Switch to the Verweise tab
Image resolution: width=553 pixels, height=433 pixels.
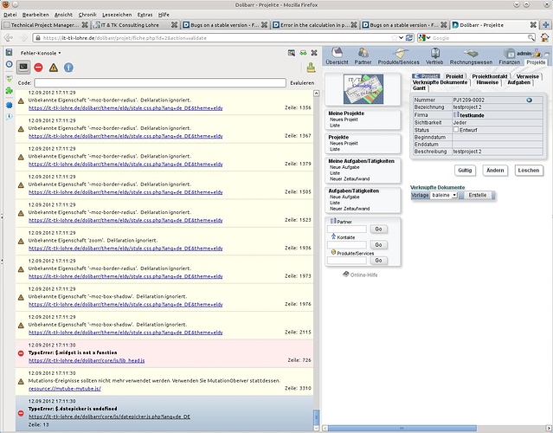[527, 76]
